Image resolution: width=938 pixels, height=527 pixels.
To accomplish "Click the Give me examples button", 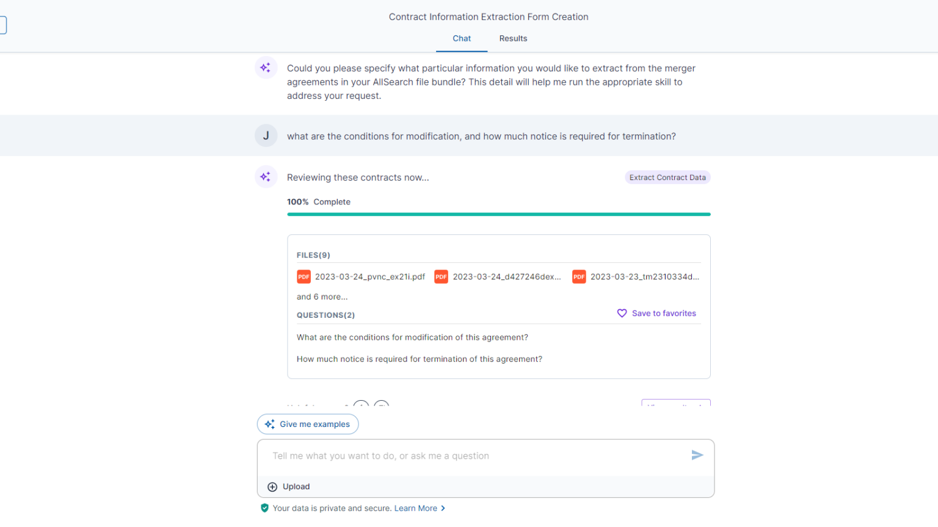I will click(308, 425).
